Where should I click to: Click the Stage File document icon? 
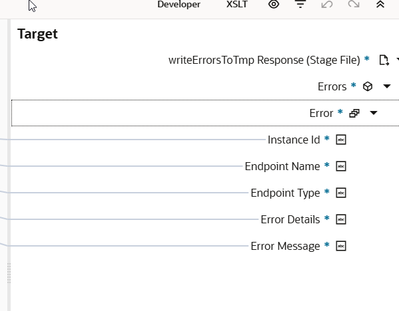coord(384,60)
